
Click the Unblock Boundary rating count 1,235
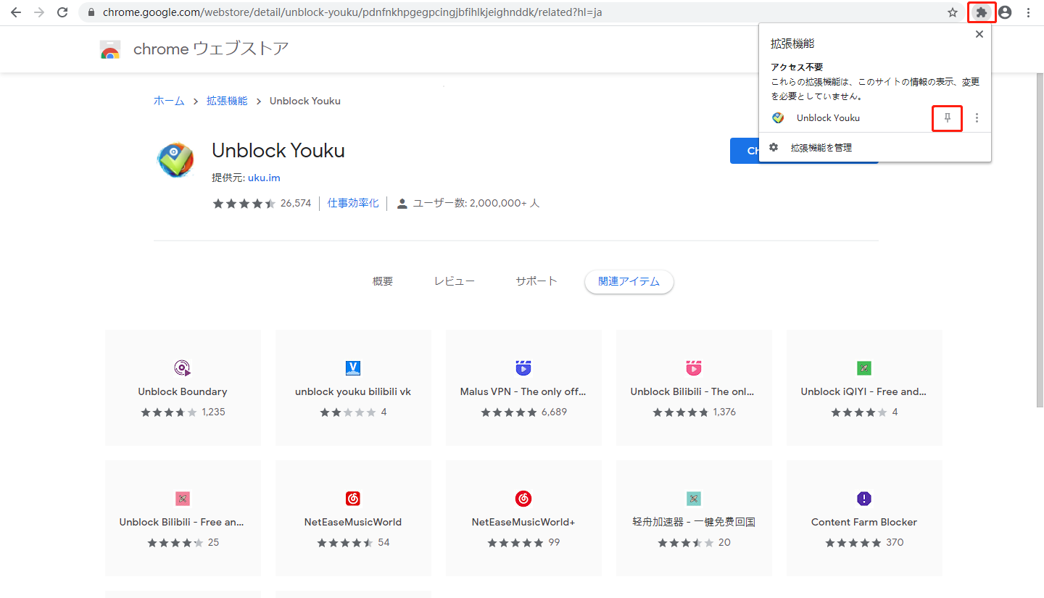[214, 412]
